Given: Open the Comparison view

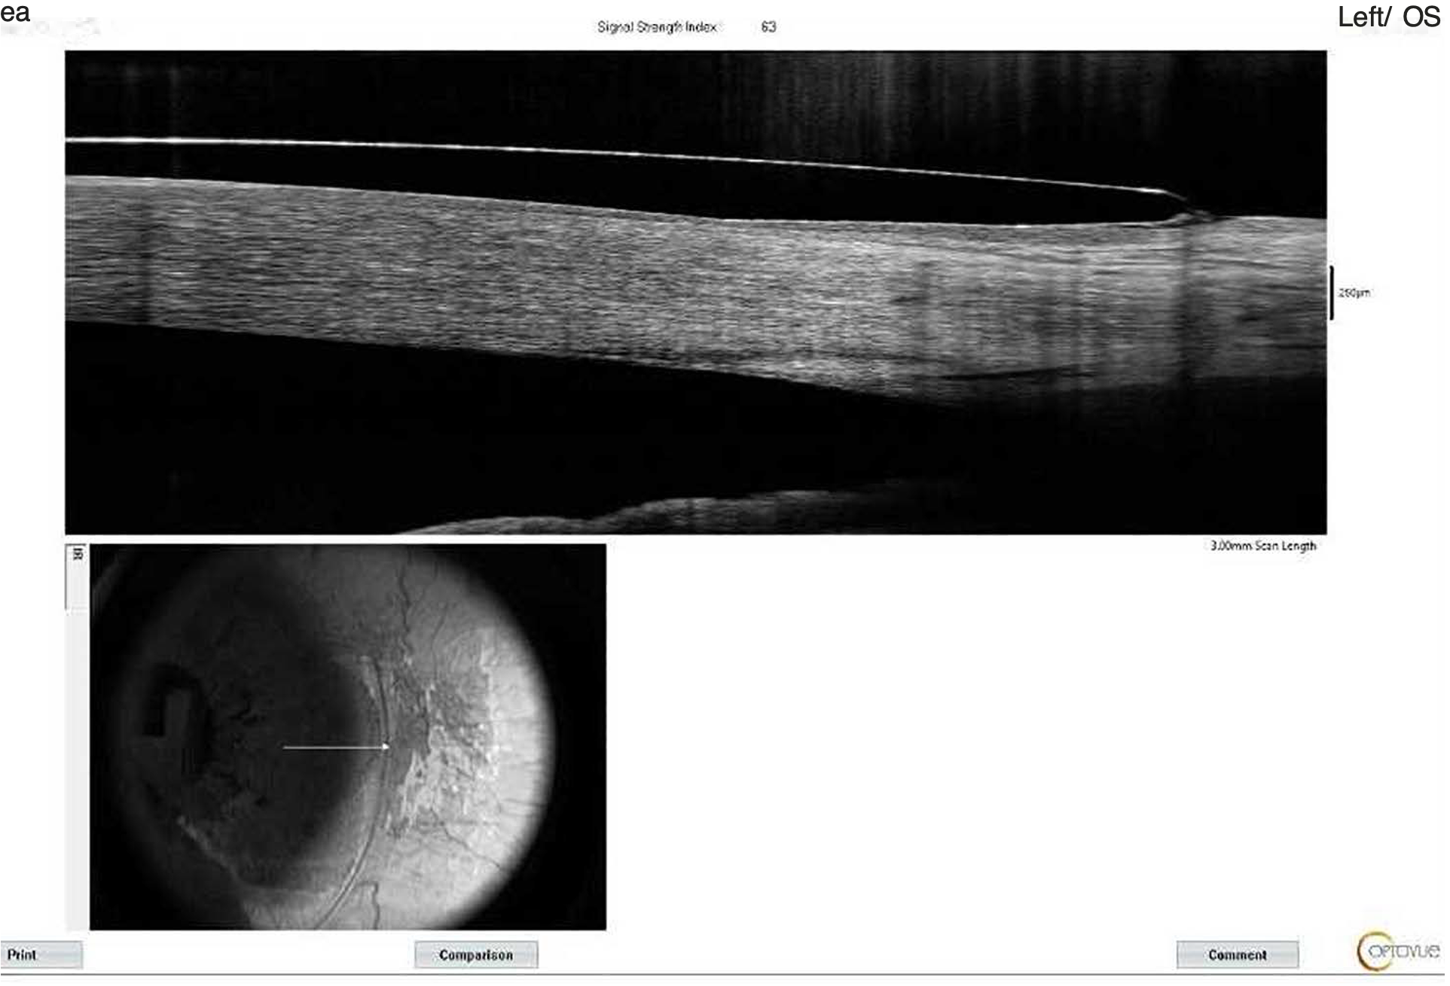Looking at the screenshot, I should (476, 955).
